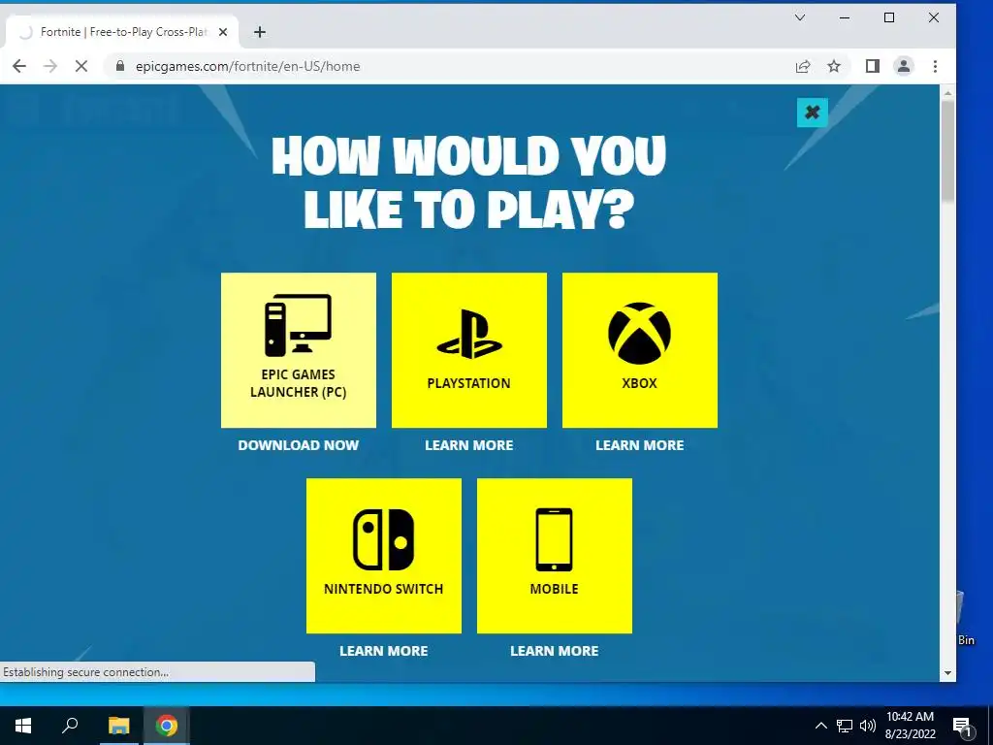Open the network status icon
The height and width of the screenshot is (745, 993).
click(845, 726)
